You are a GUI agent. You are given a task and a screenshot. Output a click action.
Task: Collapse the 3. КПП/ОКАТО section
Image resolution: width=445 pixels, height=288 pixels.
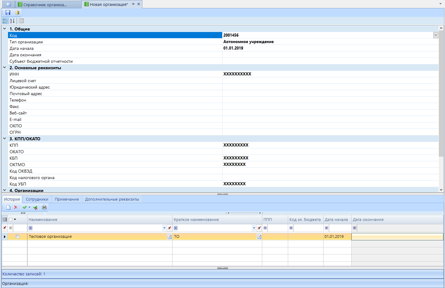click(x=5, y=138)
